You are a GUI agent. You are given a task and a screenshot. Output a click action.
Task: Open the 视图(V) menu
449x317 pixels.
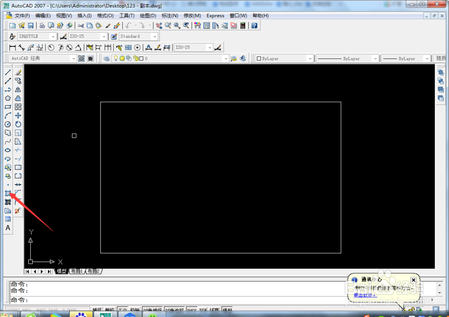[64, 16]
